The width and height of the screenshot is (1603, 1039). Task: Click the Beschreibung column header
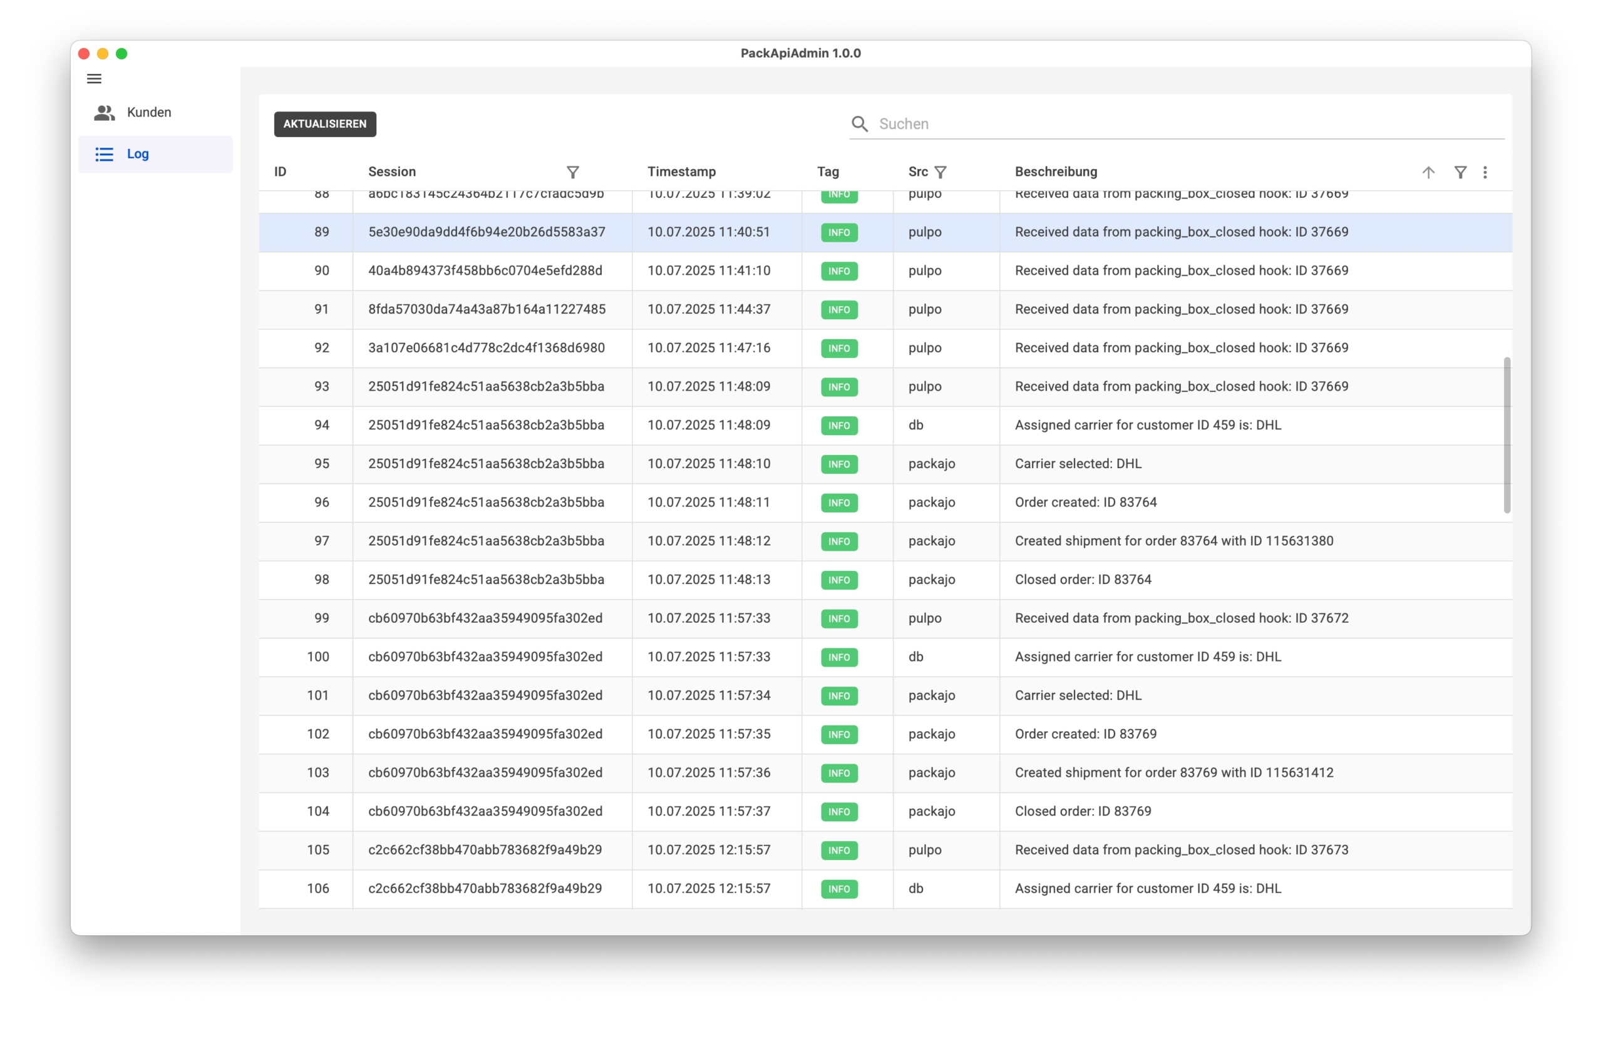click(x=1056, y=171)
